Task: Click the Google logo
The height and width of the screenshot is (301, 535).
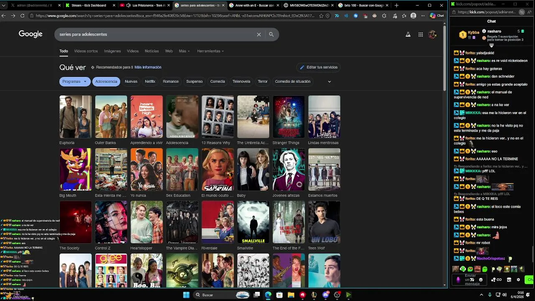Action: pos(31,34)
